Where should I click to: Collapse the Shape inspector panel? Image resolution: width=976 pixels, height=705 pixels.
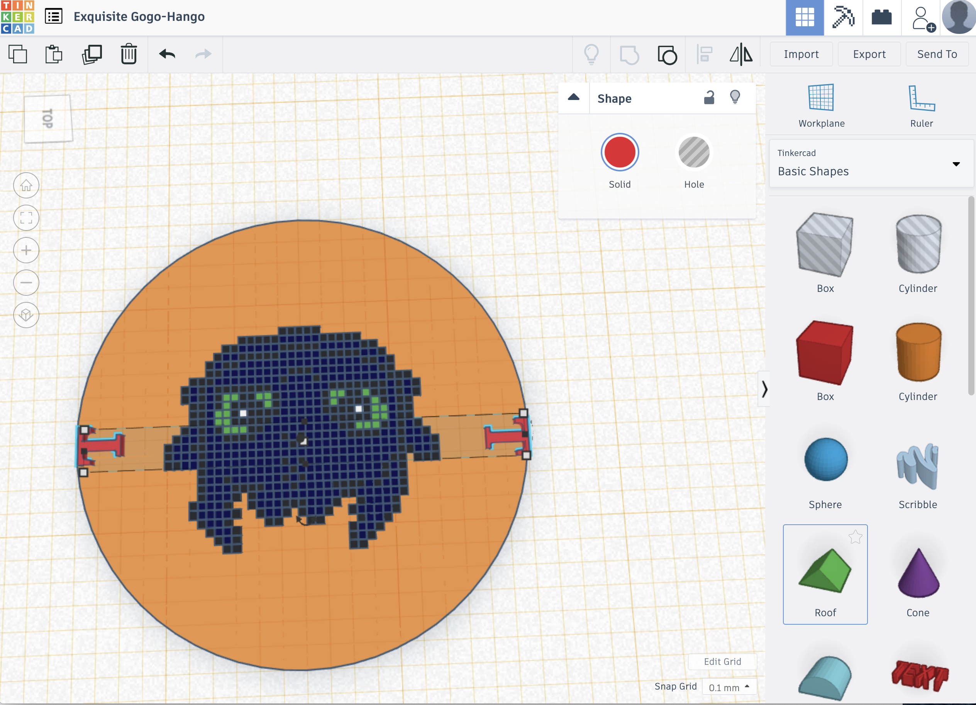[574, 97]
